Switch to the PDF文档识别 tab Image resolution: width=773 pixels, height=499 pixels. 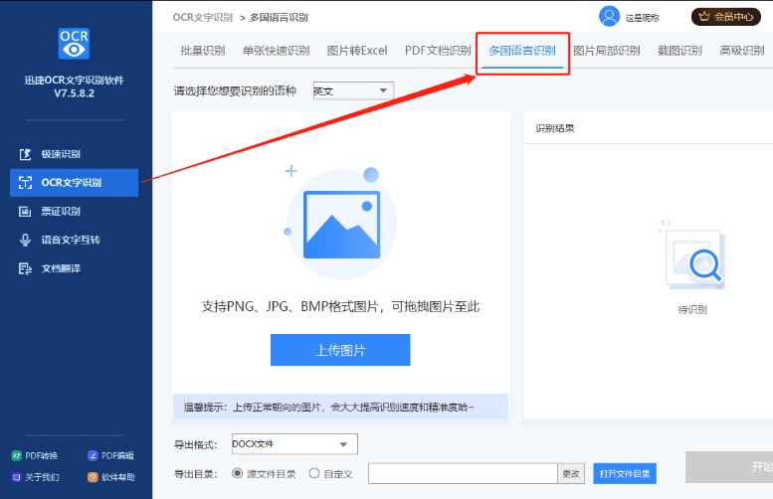click(438, 51)
